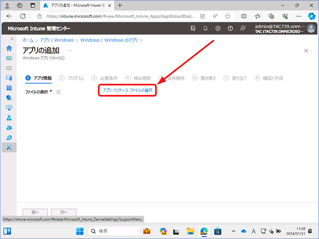Click the 次へ button
Image resolution: width=319 pixels, height=239 pixels.
64,212
